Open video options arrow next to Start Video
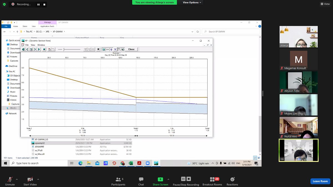The image size is (333, 187). (38, 179)
